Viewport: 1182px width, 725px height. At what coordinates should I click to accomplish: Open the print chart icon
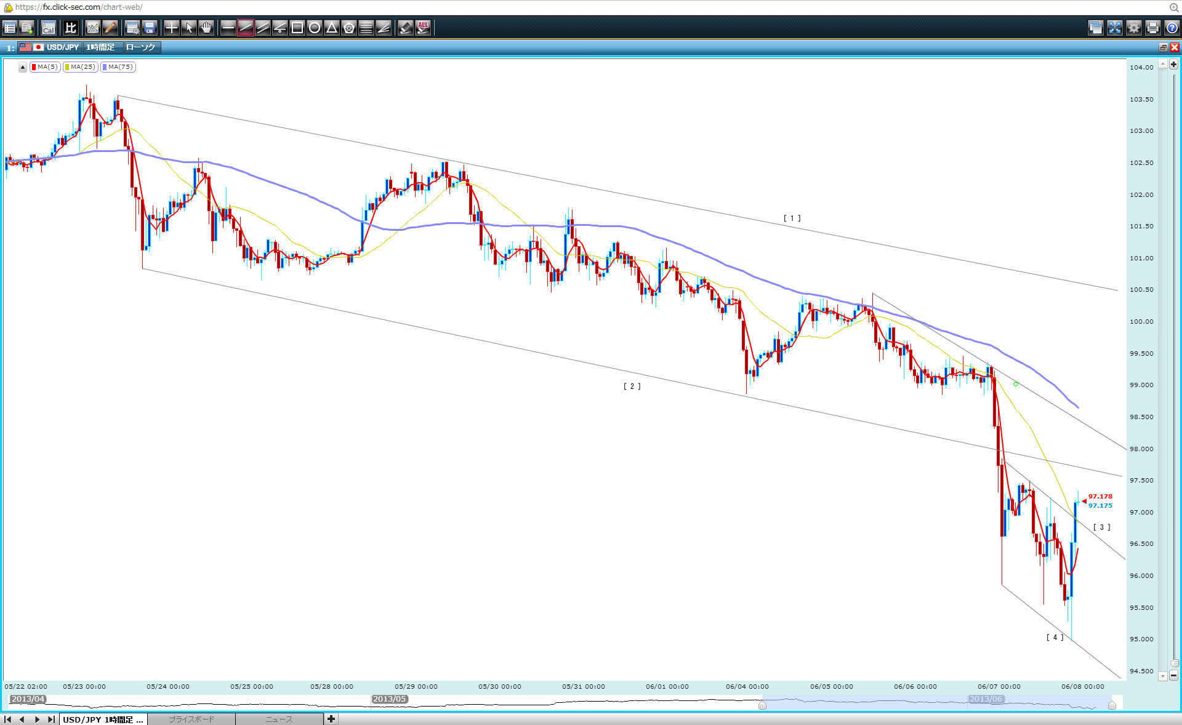1153,28
